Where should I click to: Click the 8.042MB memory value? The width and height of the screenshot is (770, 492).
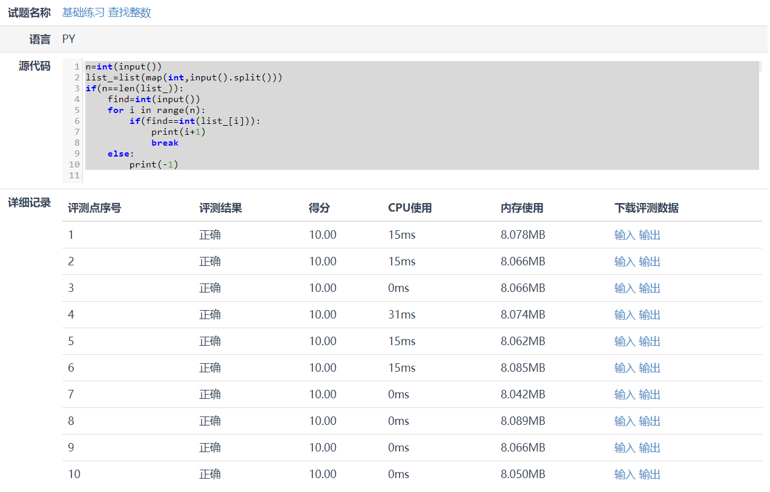click(x=523, y=395)
